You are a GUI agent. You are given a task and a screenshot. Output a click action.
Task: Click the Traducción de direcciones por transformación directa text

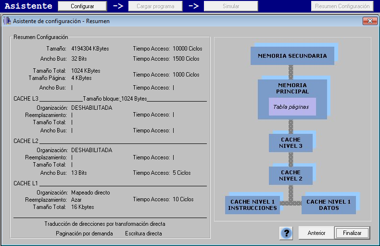[105, 224]
